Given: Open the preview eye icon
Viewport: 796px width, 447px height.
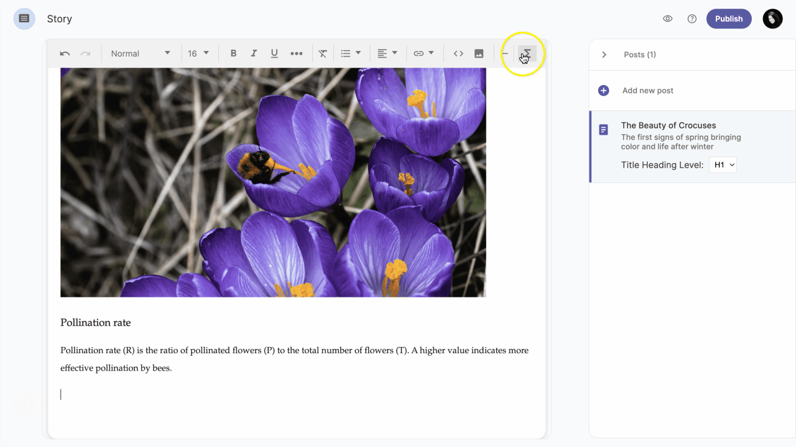Looking at the screenshot, I should tap(668, 19).
